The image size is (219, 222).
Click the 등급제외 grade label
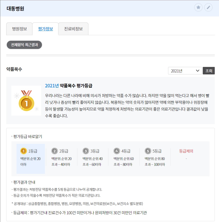186,151
